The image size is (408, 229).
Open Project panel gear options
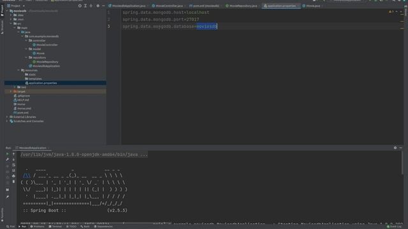(x=98, y=6)
